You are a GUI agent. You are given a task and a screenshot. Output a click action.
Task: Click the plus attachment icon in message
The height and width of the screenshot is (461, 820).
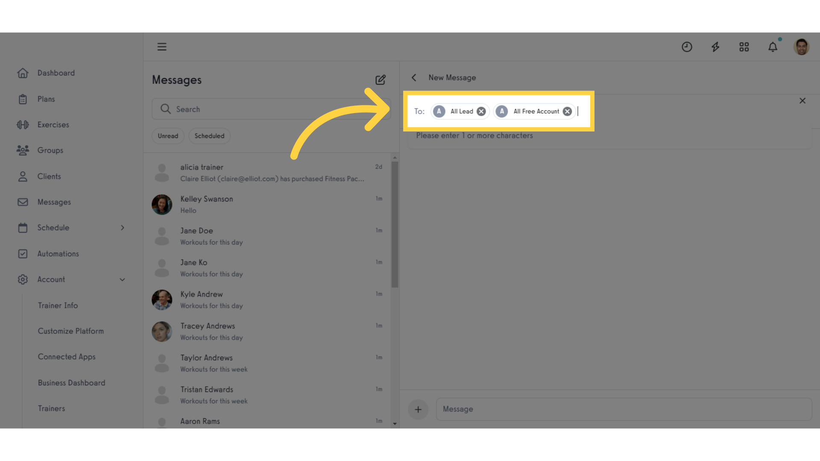coord(418,409)
